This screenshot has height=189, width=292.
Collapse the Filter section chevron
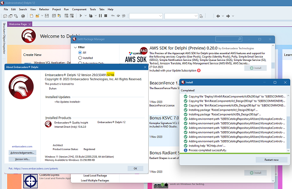click(x=75, y=47)
